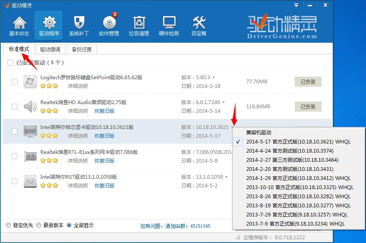Screen dimensions: 366x243
Task: Open 详细说明 for Intel RST driver
Action: click(78, 186)
